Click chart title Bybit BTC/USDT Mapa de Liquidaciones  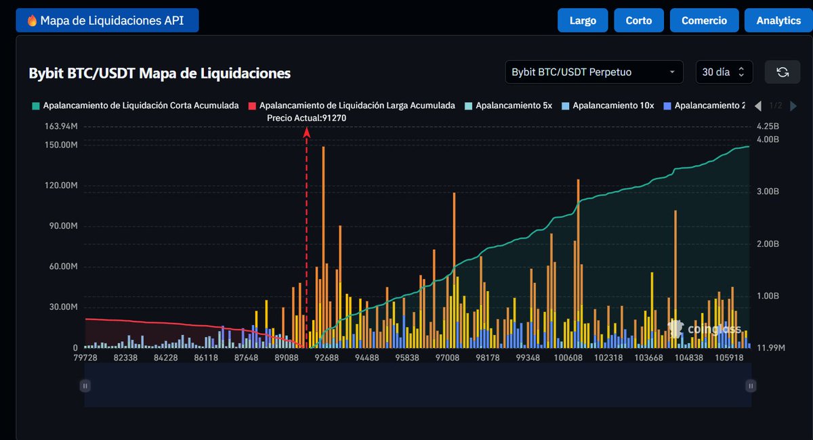160,73
